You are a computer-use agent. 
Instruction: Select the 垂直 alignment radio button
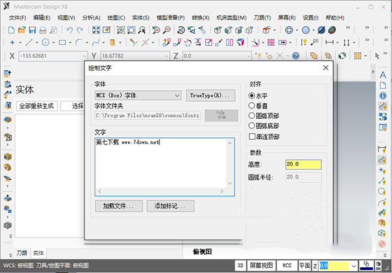(252, 105)
